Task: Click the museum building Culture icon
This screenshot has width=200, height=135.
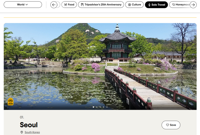Action: (129, 5)
